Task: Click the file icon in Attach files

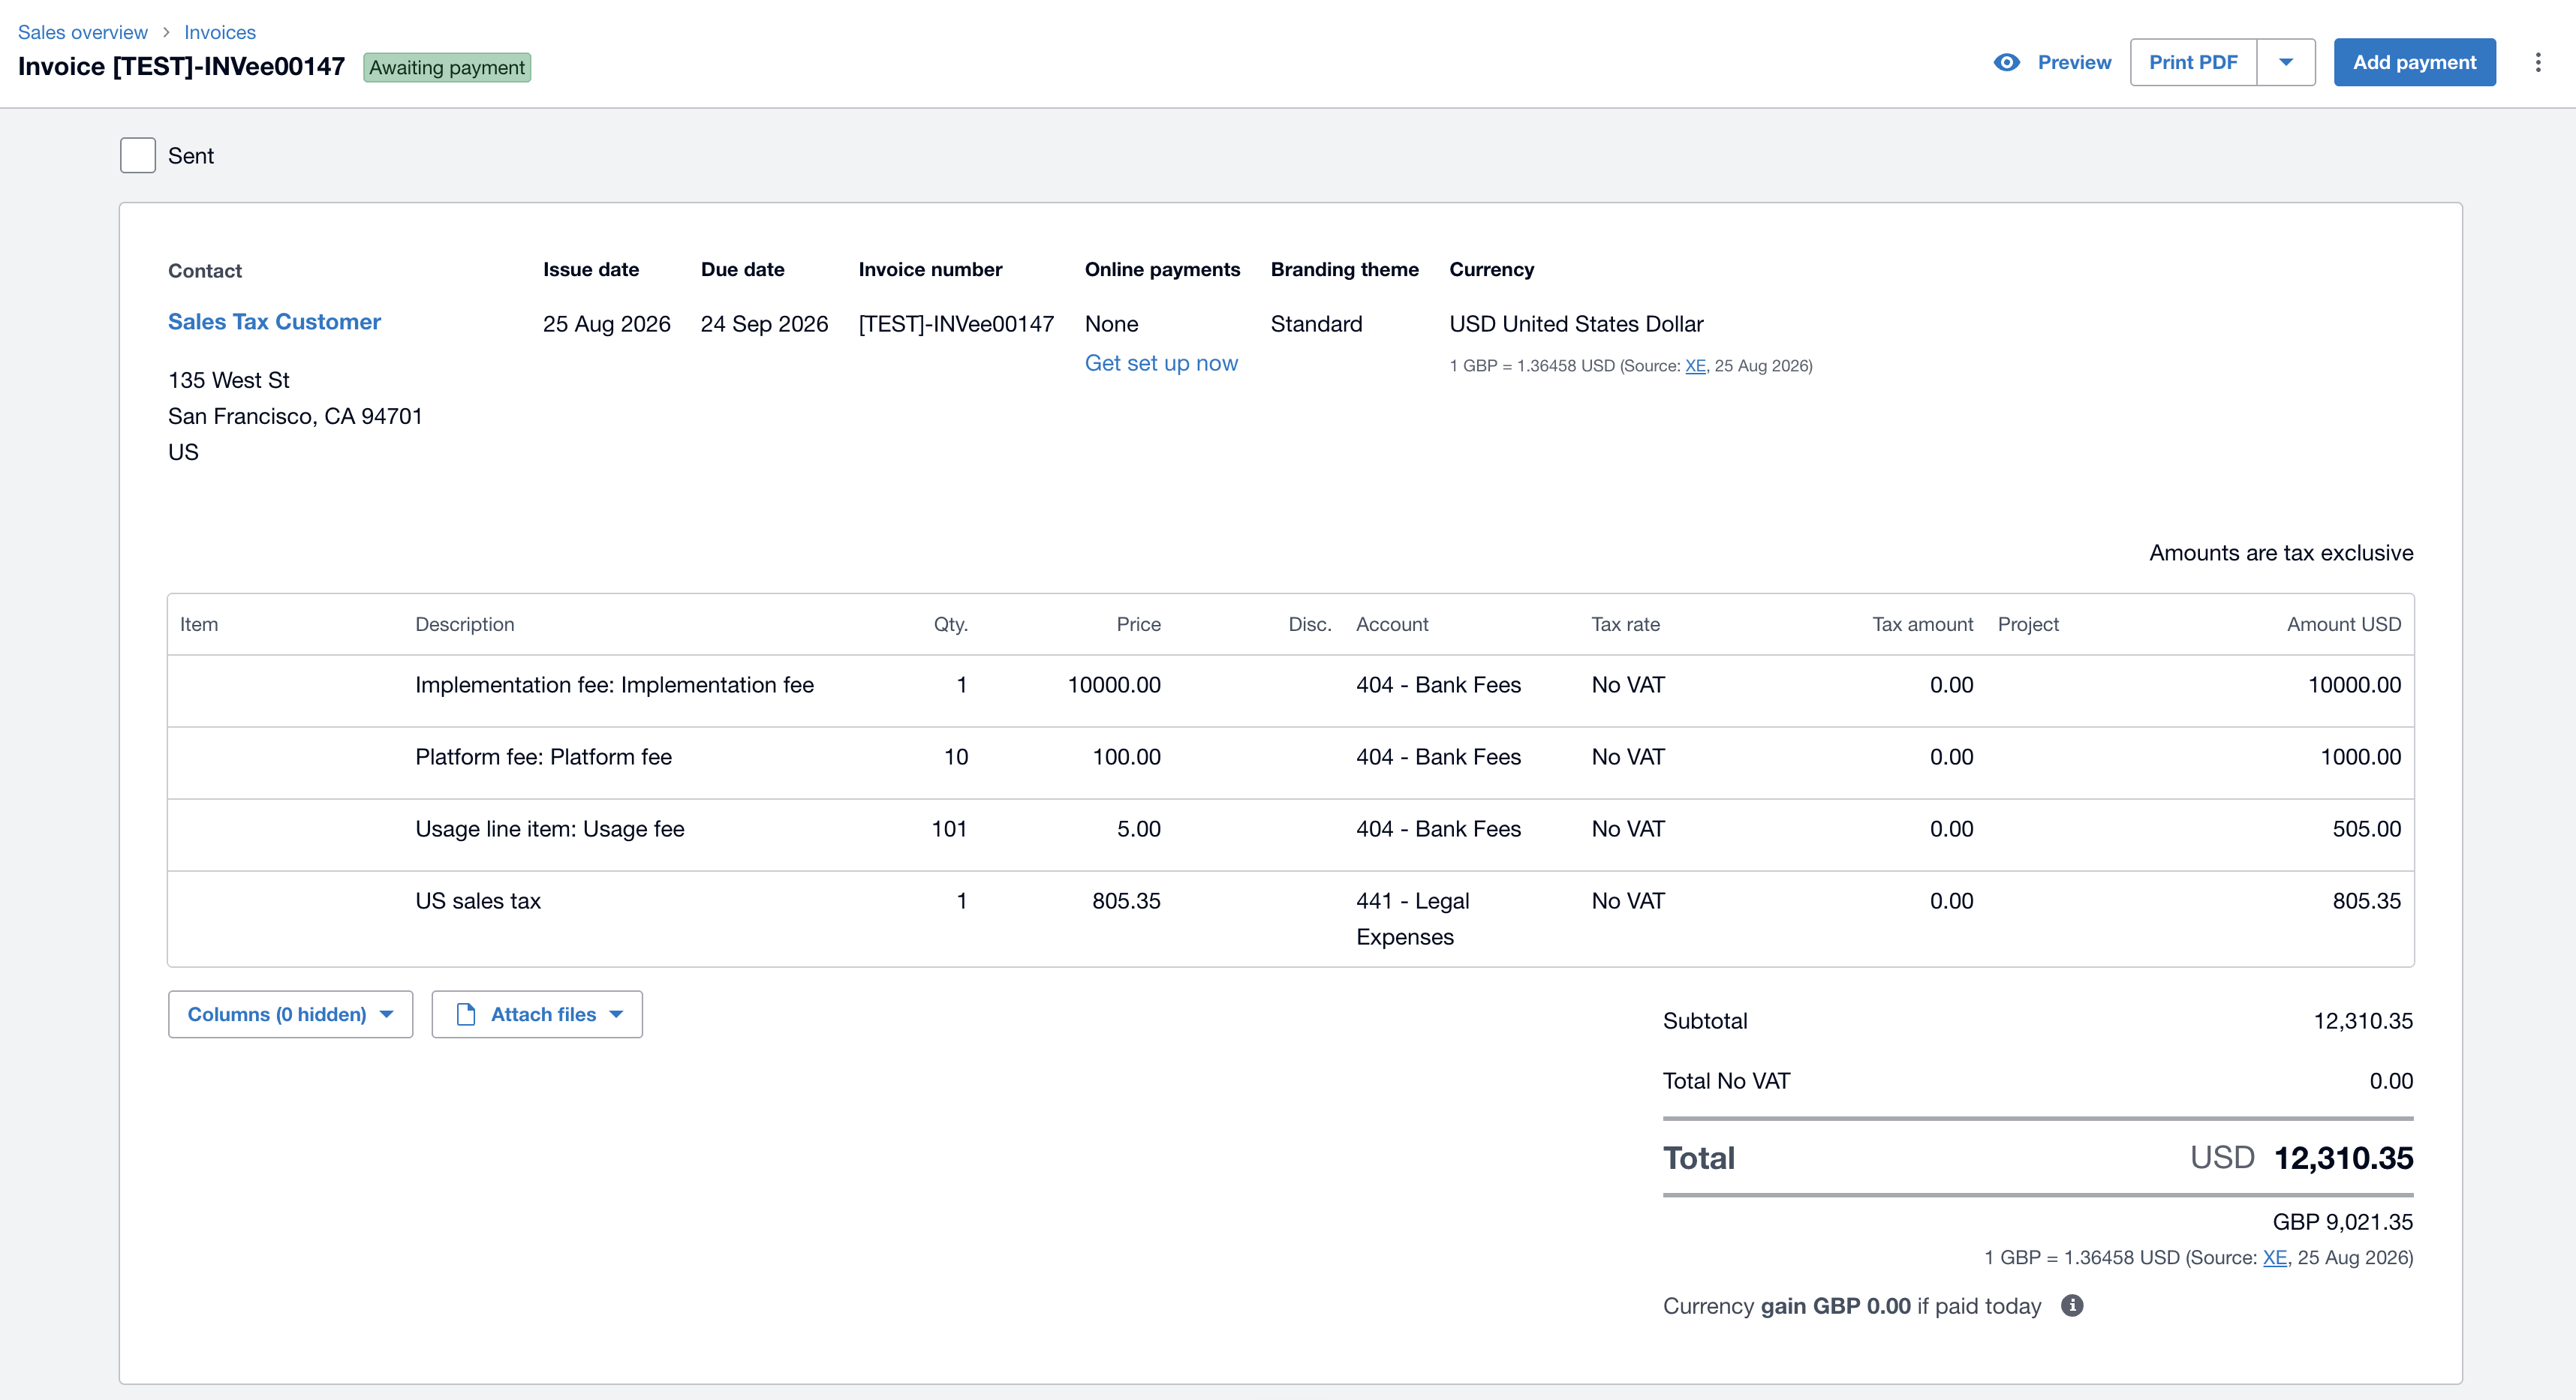Action: [x=466, y=1014]
